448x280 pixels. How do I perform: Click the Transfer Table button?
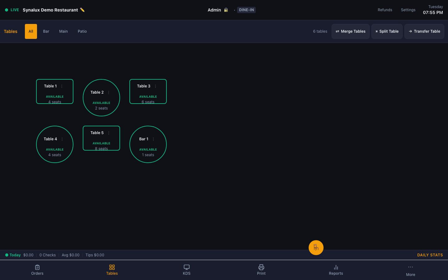(x=424, y=31)
